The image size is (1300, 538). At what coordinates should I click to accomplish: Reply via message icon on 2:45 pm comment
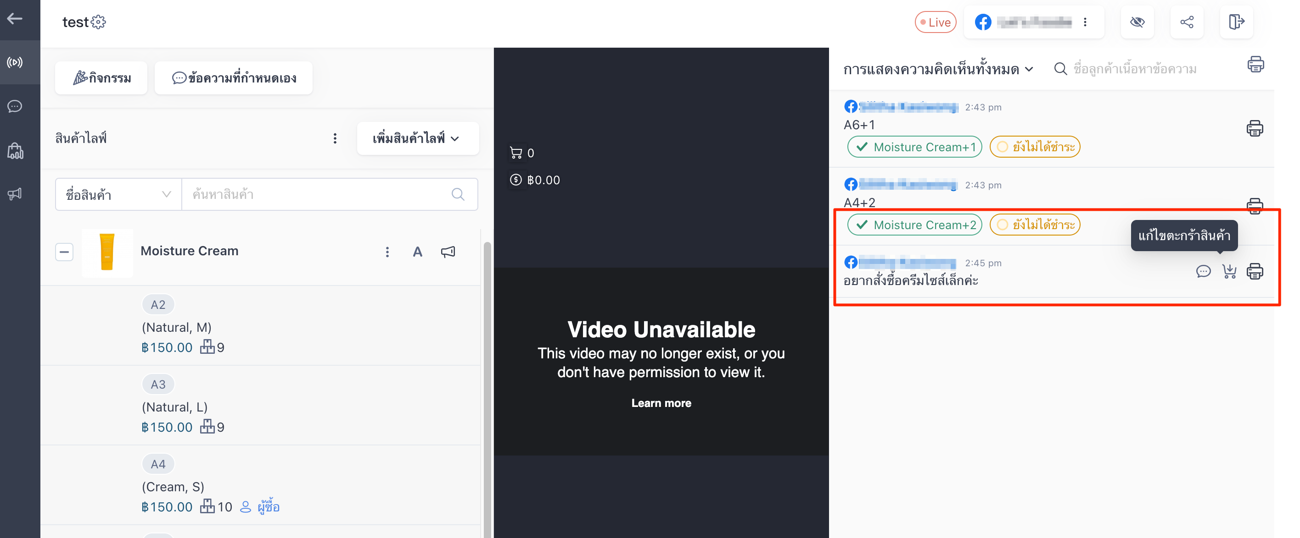click(x=1203, y=271)
